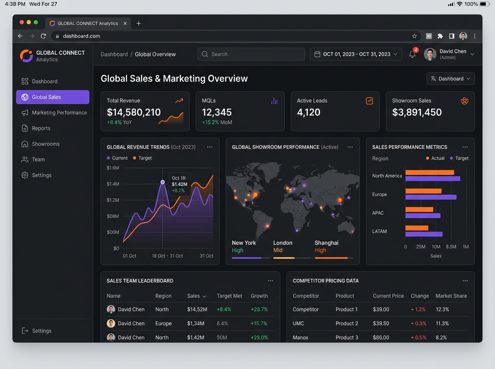Toggle browser side panel icon
The height and width of the screenshot is (369, 495).
click(452, 36)
